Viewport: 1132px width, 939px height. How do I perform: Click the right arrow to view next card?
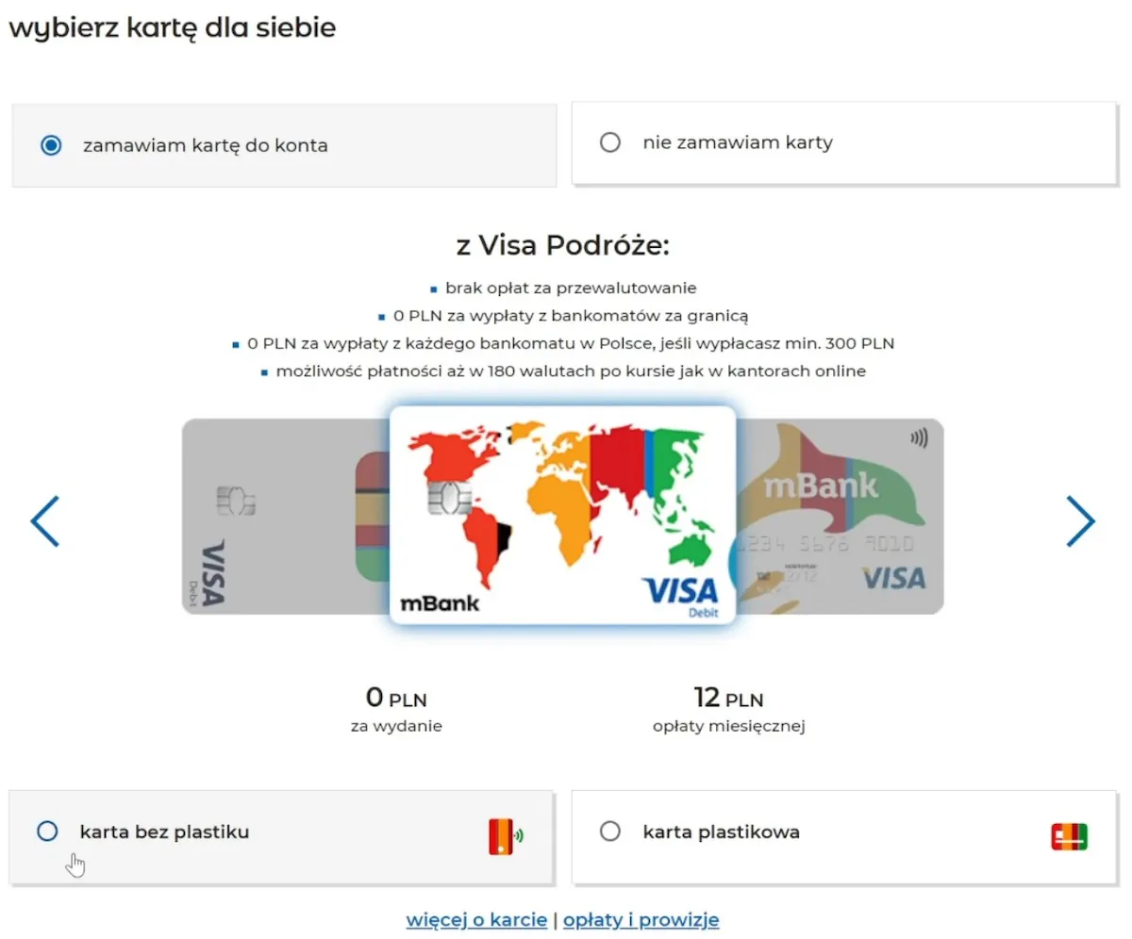(1081, 520)
